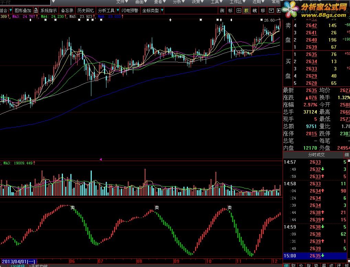
Task: Expand the dropdown arrow next to 坐标类型
Action: pos(162,10)
